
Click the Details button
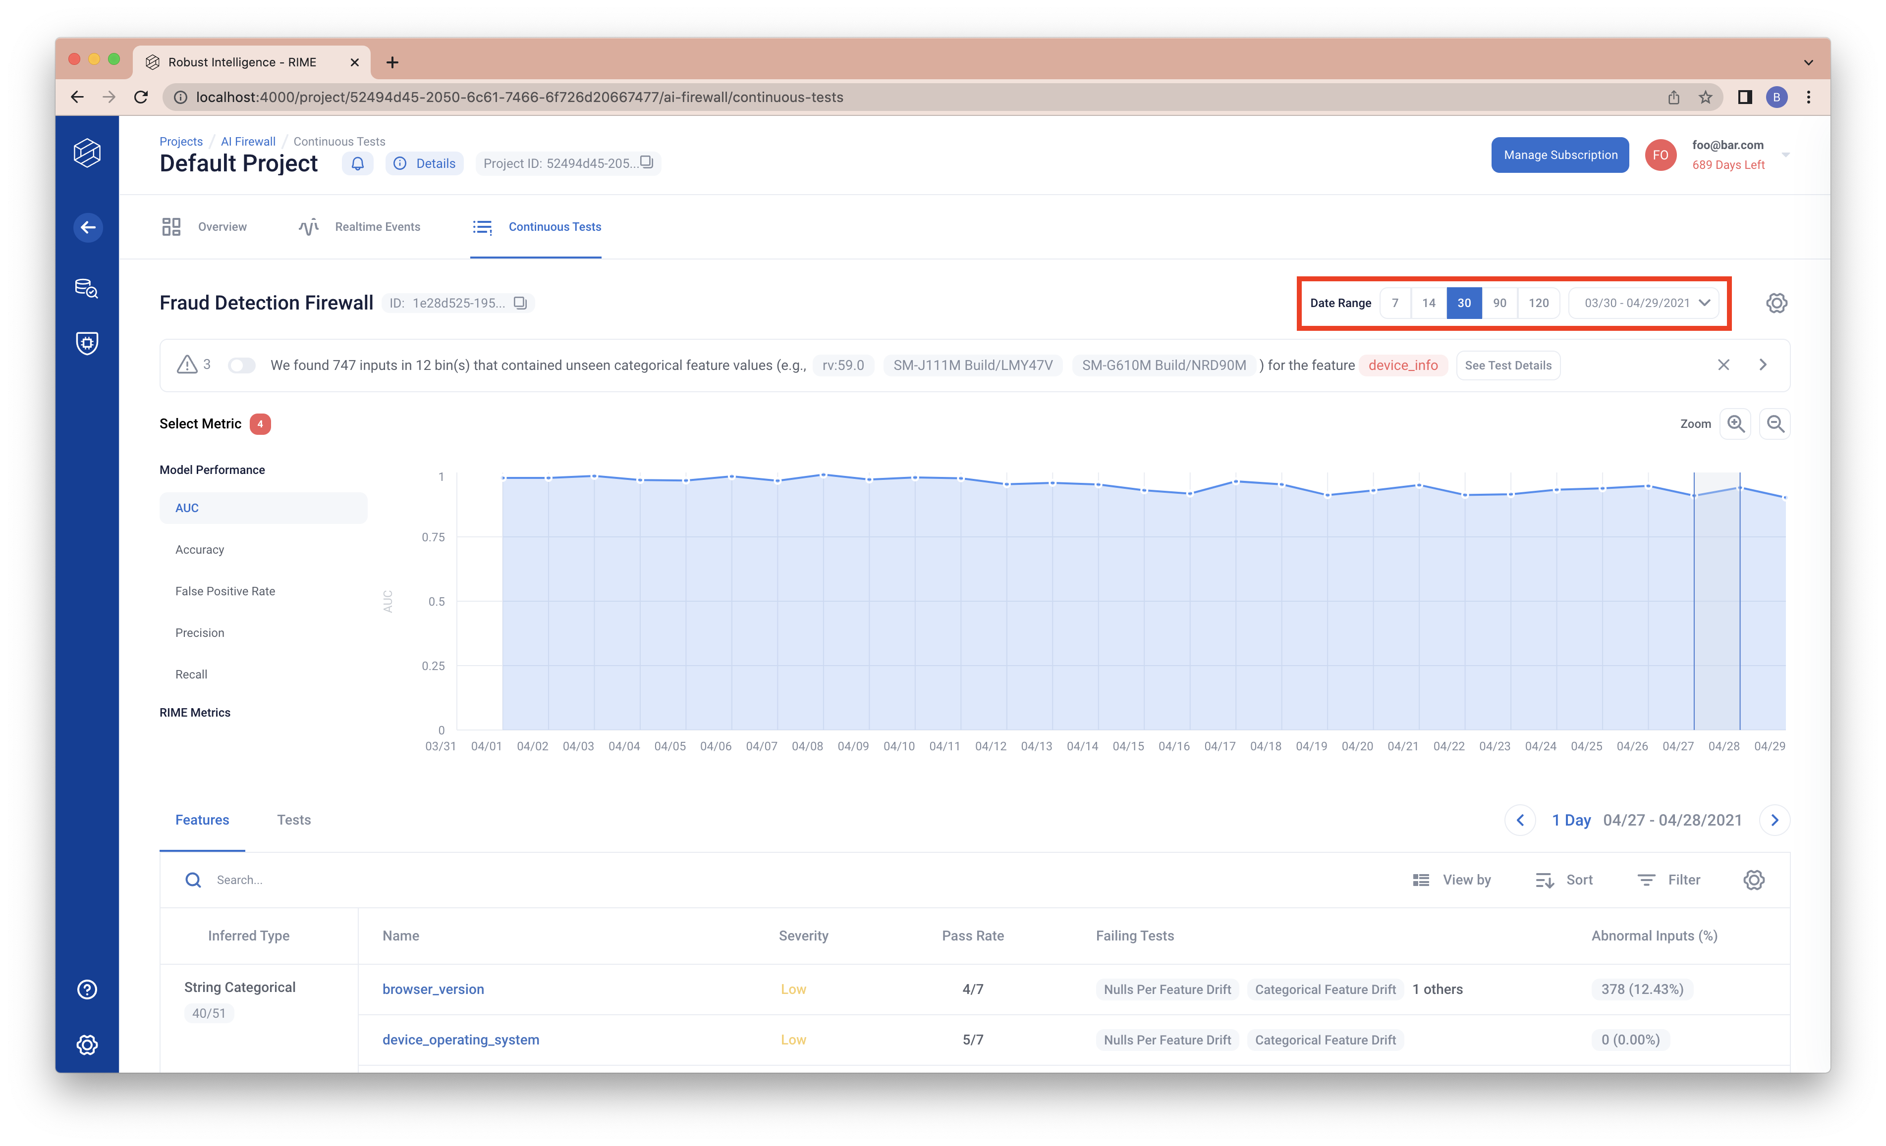coord(425,163)
